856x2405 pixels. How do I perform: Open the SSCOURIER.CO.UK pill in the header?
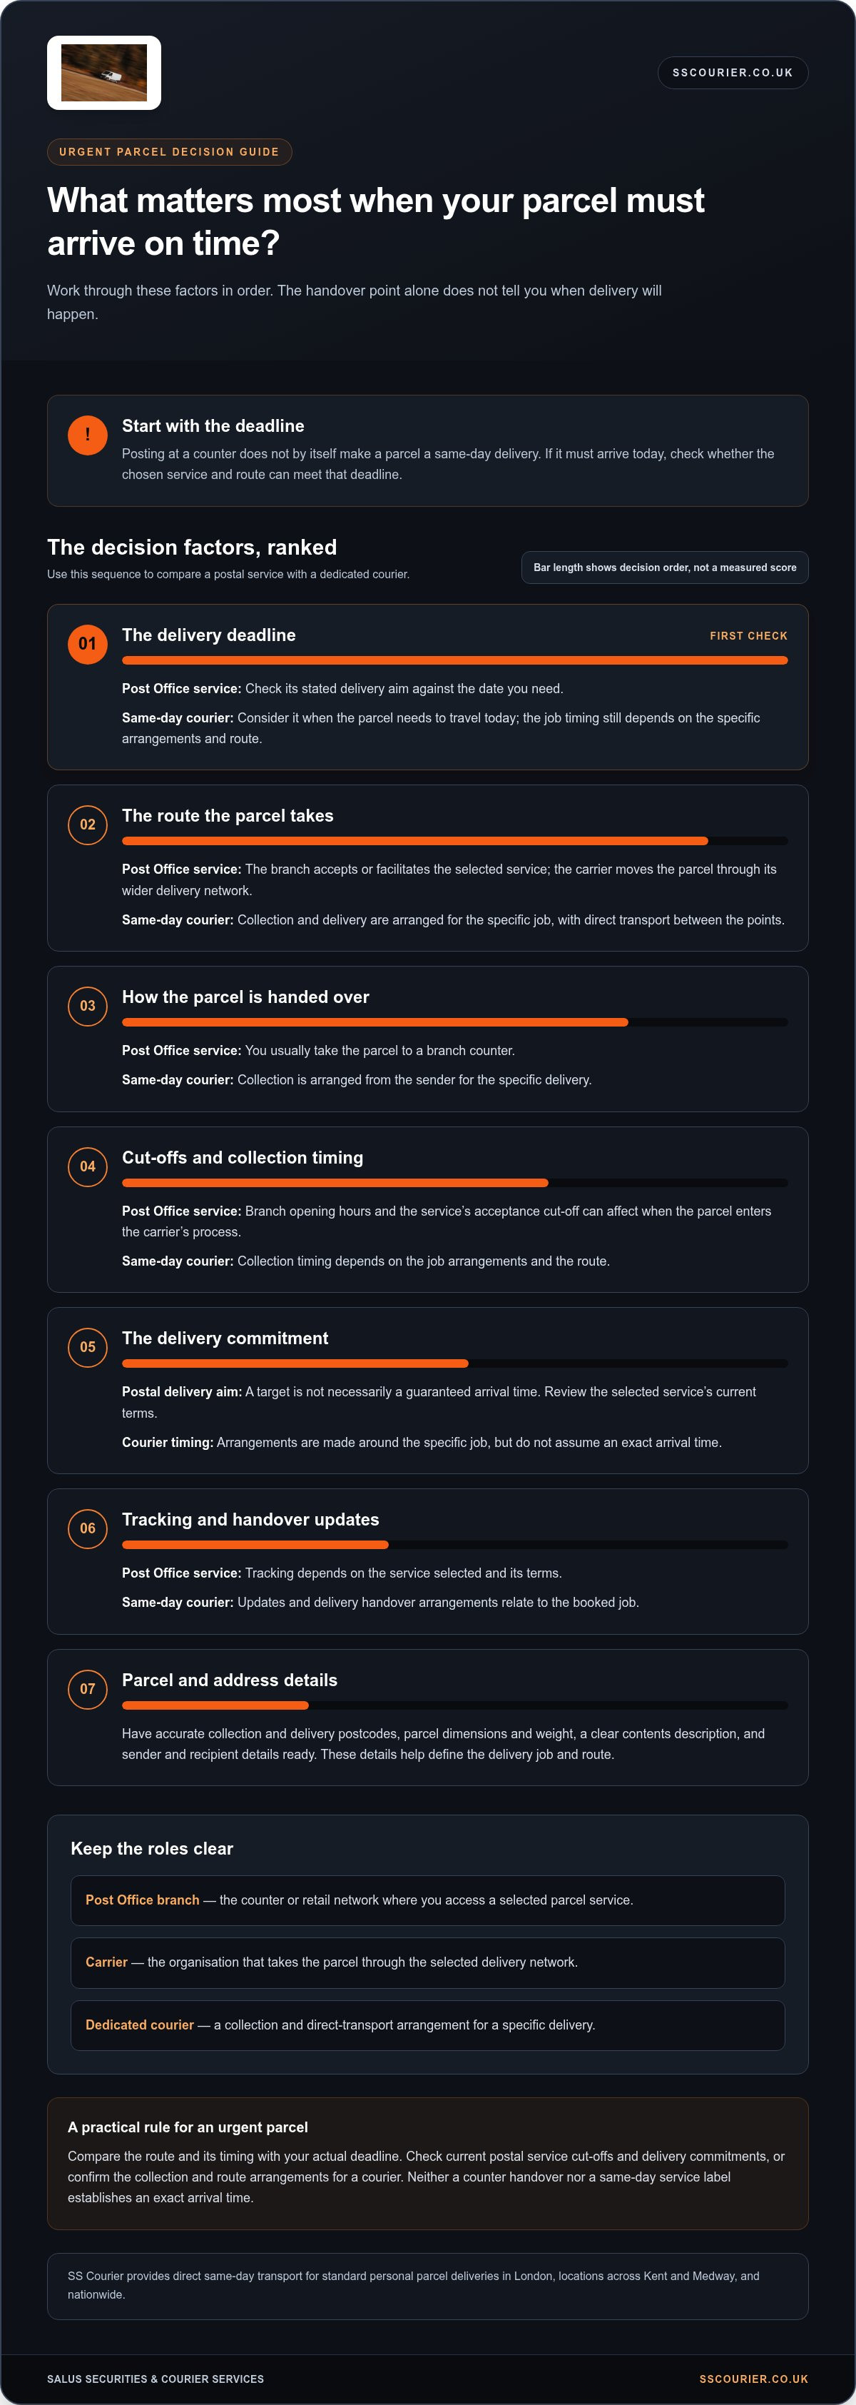point(732,73)
